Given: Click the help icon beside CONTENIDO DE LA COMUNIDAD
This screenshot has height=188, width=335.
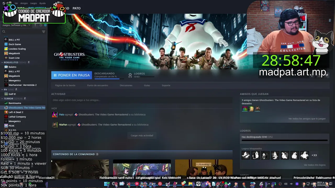Looking at the screenshot, I should click(x=97, y=154).
